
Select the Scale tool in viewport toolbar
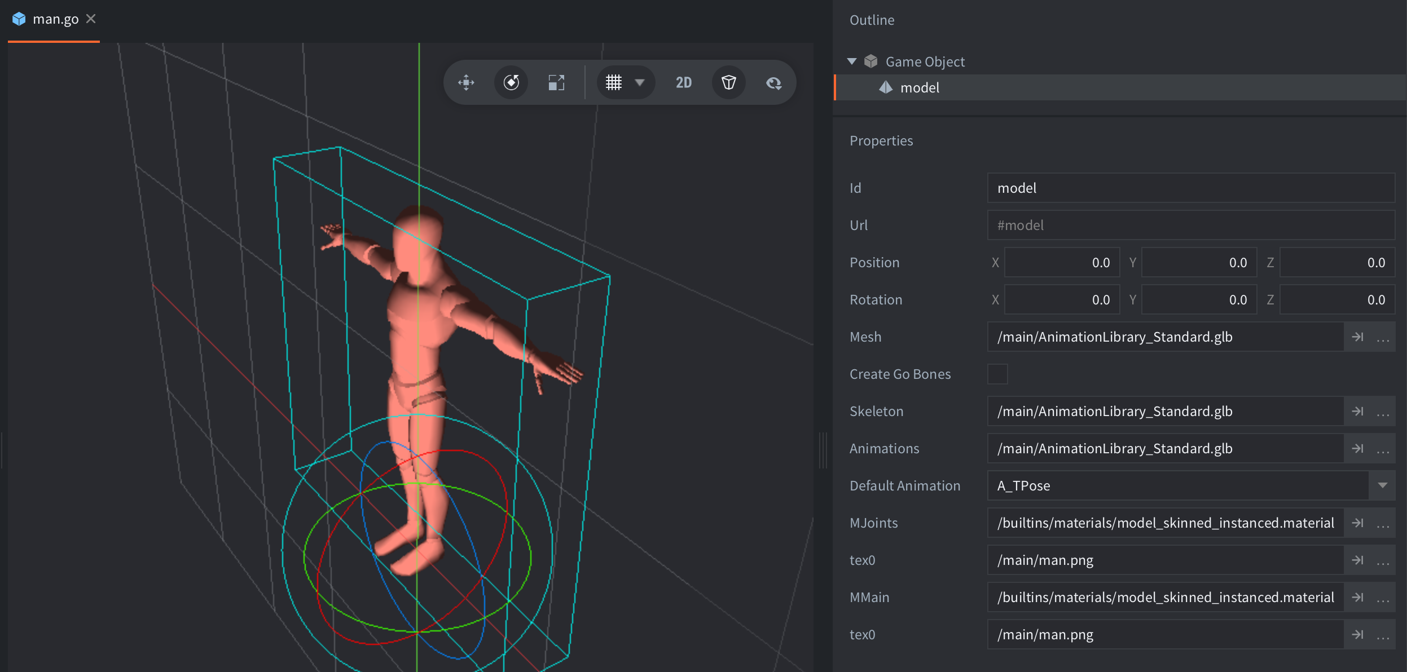point(556,83)
